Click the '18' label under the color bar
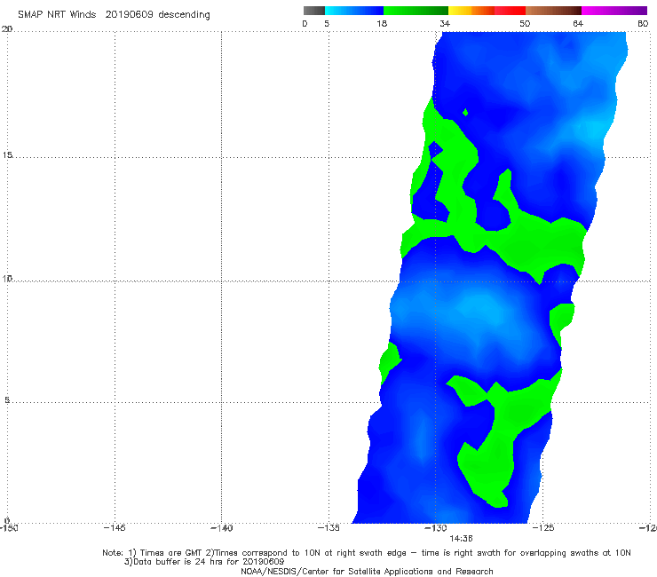The width and height of the screenshot is (657, 577). pyautogui.click(x=381, y=24)
